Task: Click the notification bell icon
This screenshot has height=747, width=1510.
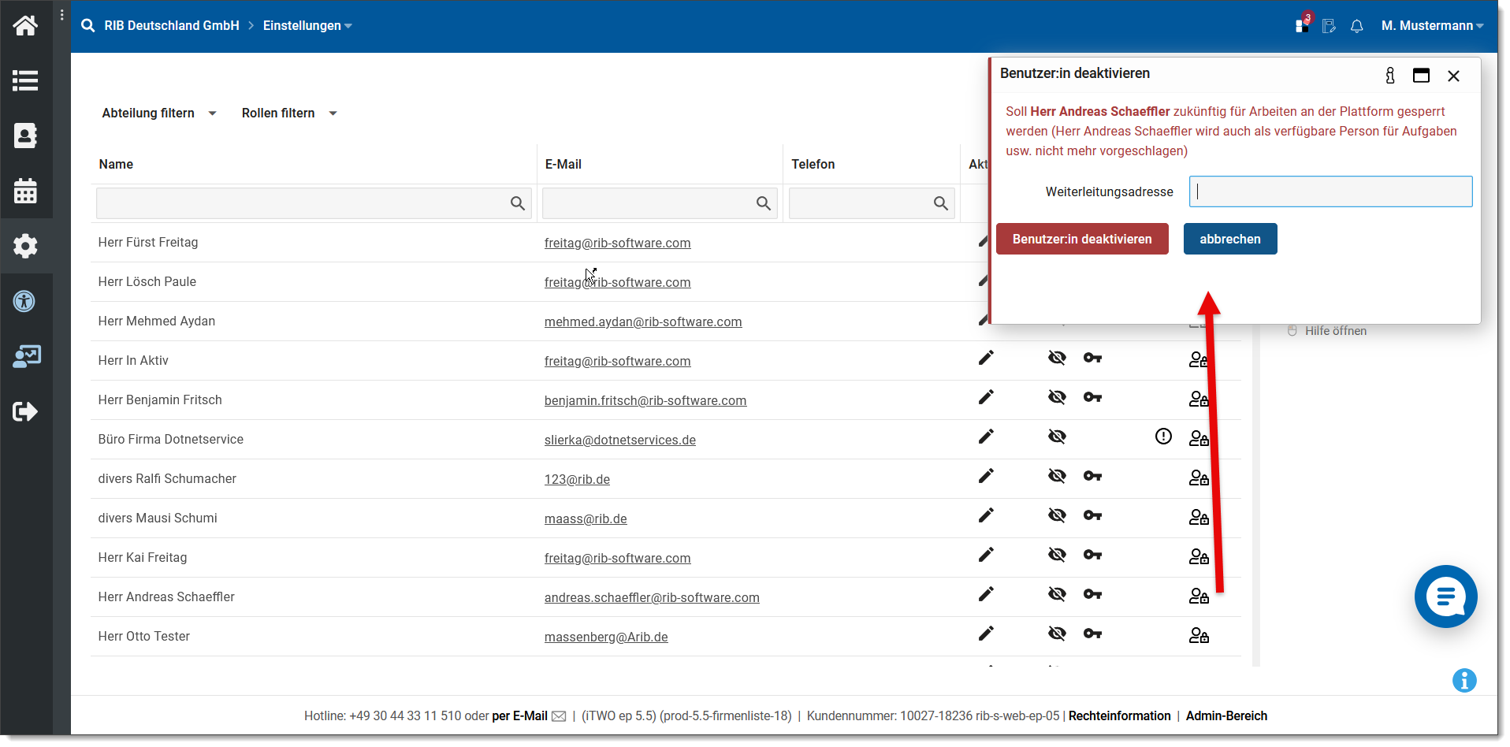Action: click(1356, 26)
